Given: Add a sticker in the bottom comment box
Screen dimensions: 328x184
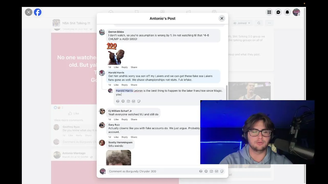Looking at the screenshot, I should (222, 171).
